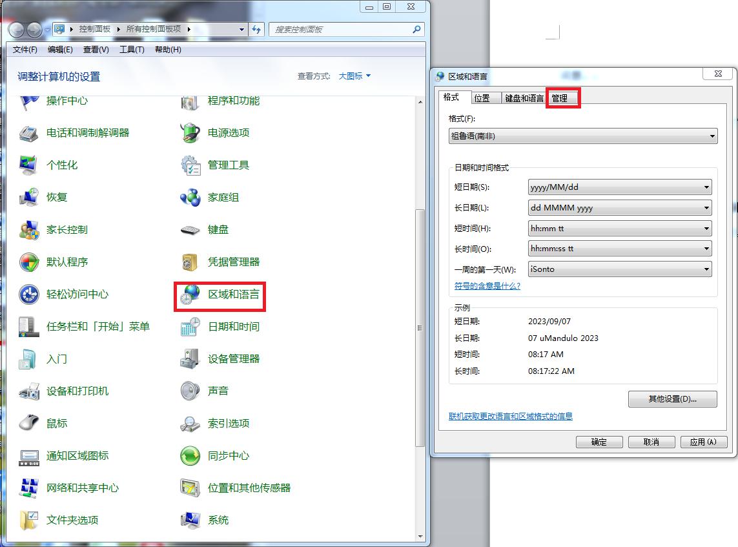Screen dimensions: 738x547
Task: Open the 默认程序 icon
Action: pyautogui.click(x=29, y=262)
